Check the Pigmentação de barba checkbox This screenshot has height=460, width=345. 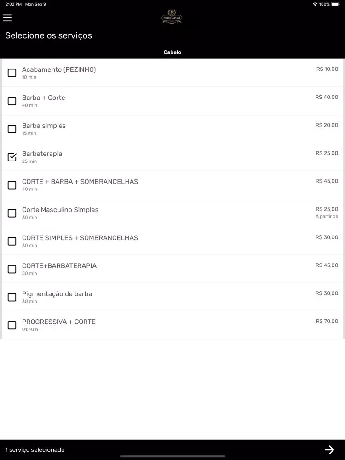coord(12,297)
